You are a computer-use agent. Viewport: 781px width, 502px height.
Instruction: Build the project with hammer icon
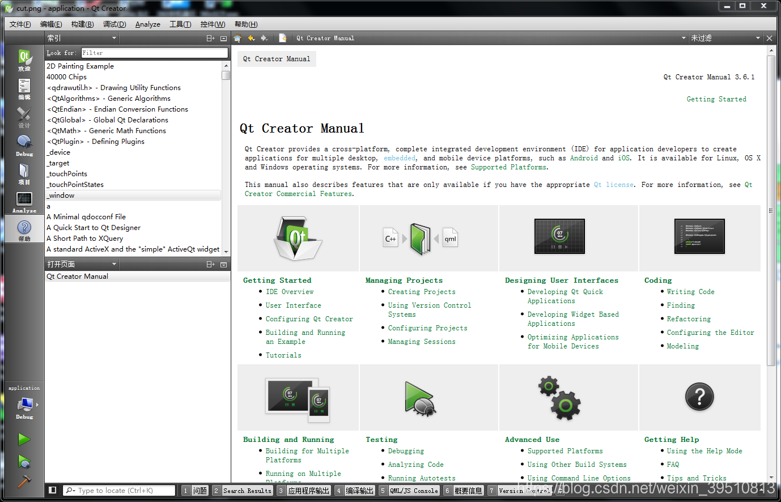pos(24,482)
